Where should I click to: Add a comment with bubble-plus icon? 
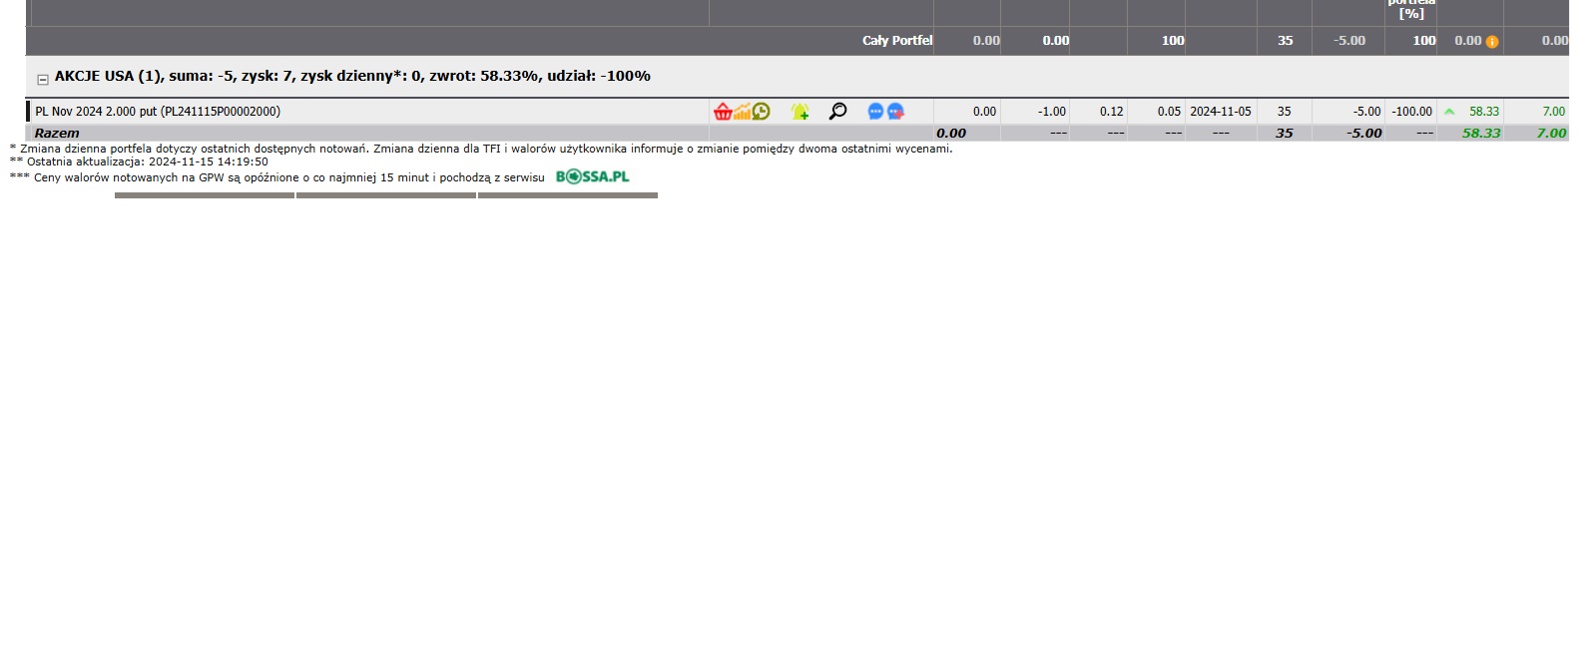tap(895, 112)
